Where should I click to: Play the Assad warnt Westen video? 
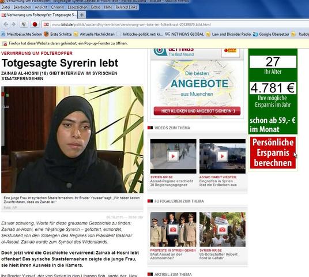point(223,156)
